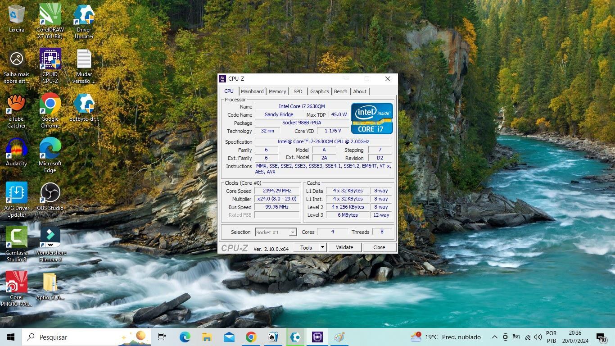This screenshot has width=615, height=346.
Task: Click the Intel Core i7 logo in CPU-Z
Action: point(372,118)
